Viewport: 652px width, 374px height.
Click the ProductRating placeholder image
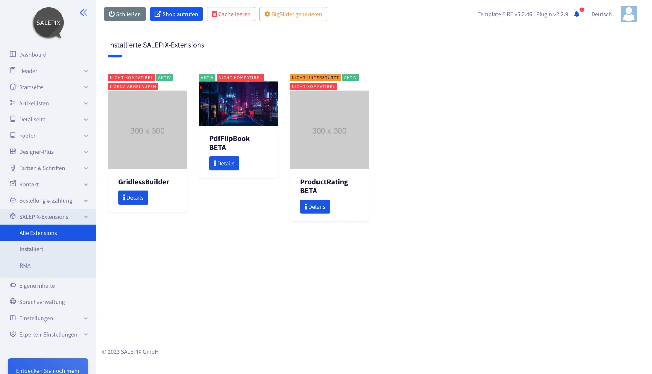pyautogui.click(x=330, y=130)
